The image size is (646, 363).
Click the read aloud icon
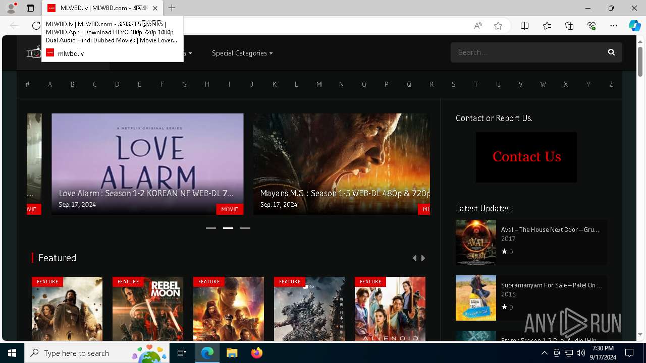click(x=478, y=26)
